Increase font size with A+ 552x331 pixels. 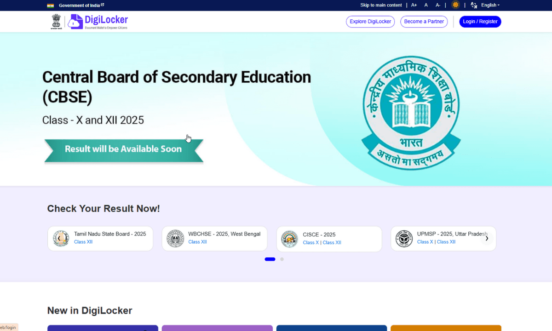pyautogui.click(x=414, y=6)
